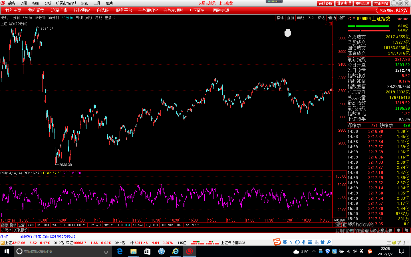Open 新股发行提醒 news link

48,236
